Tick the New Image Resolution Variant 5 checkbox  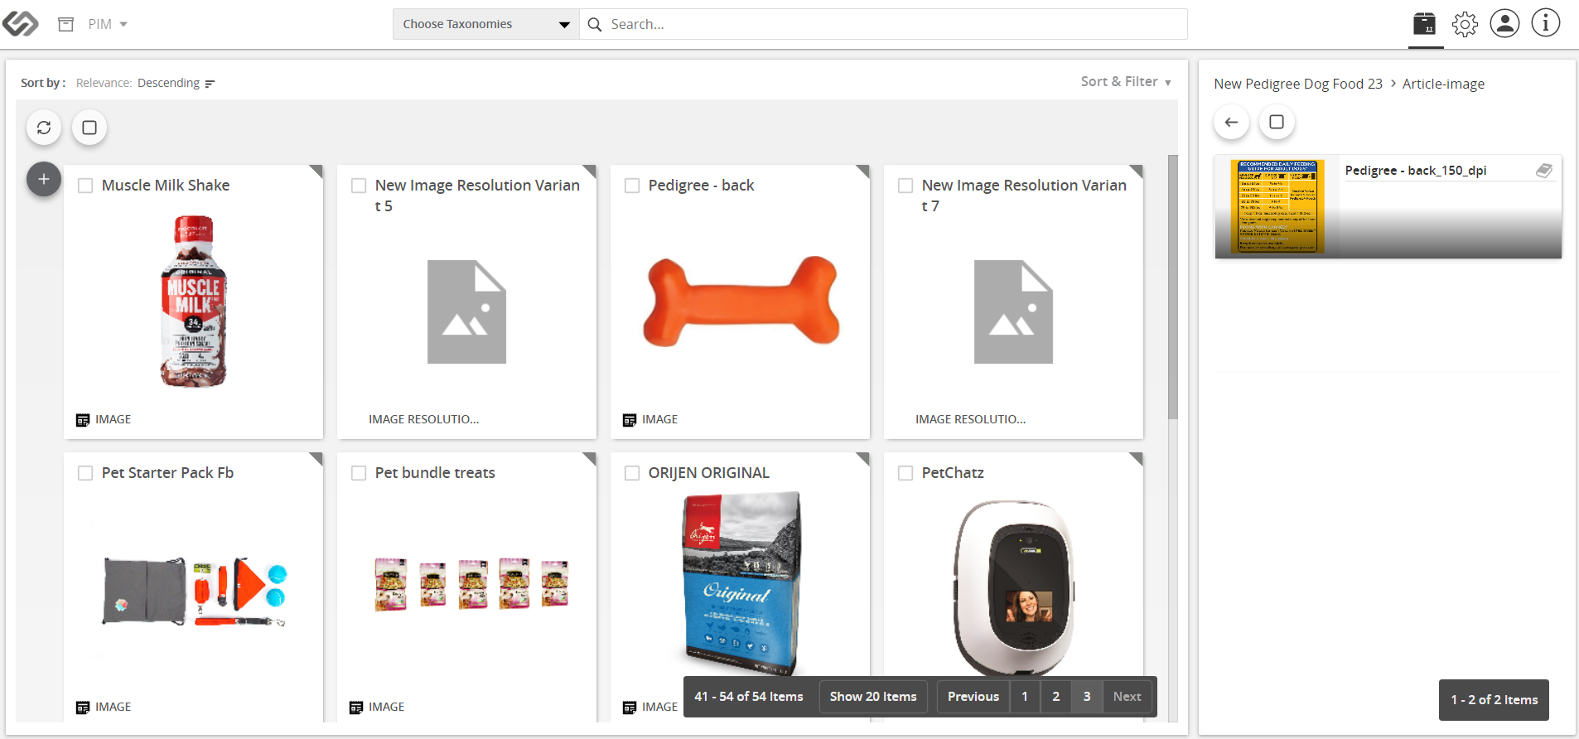[359, 186]
